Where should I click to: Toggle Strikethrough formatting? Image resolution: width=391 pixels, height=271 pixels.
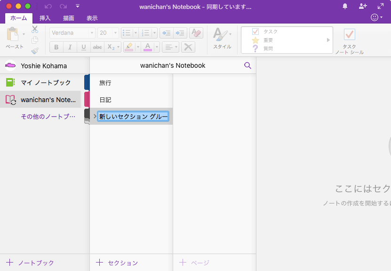[97, 47]
